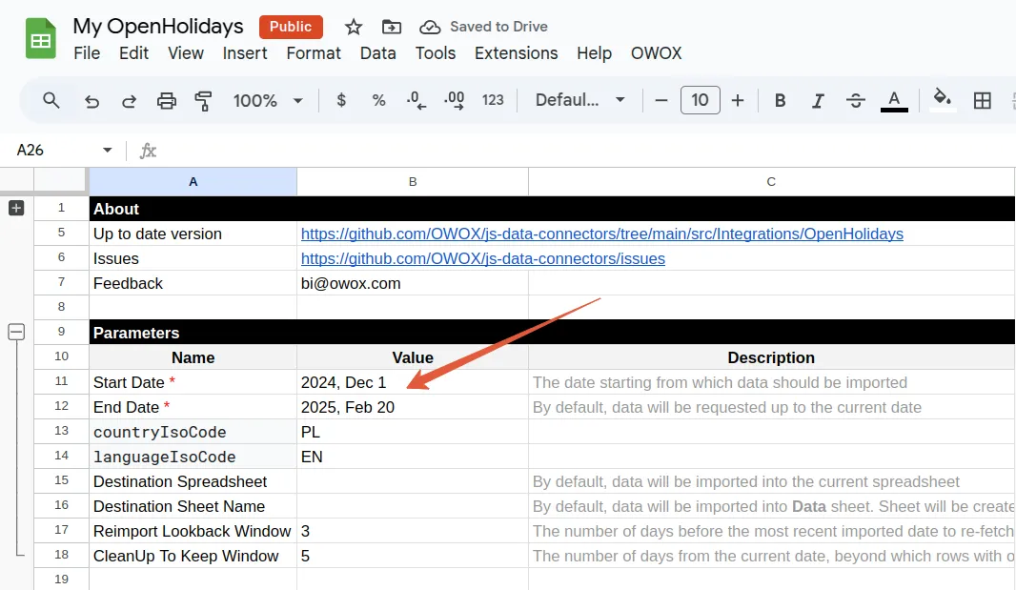The width and height of the screenshot is (1016, 590).
Task: Click the Google Sheets home icon
Action: (40, 39)
